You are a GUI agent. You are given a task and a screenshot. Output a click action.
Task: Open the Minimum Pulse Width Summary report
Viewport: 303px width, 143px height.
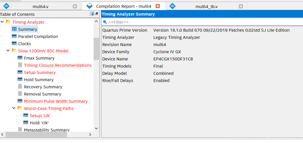56,101
